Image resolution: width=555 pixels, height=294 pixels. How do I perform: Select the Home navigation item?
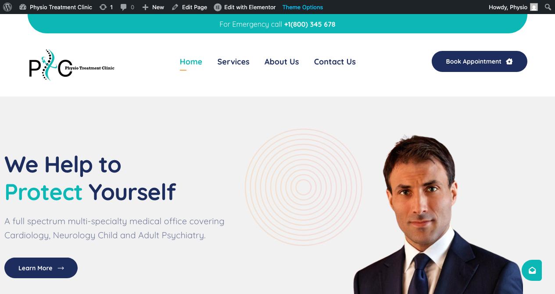[191, 62]
